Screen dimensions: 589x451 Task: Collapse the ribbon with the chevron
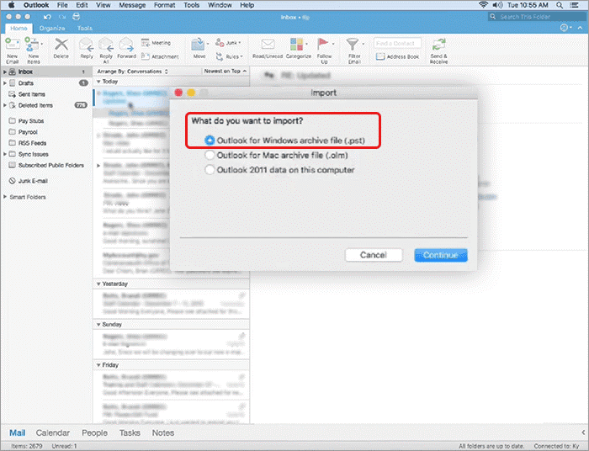pos(581,28)
